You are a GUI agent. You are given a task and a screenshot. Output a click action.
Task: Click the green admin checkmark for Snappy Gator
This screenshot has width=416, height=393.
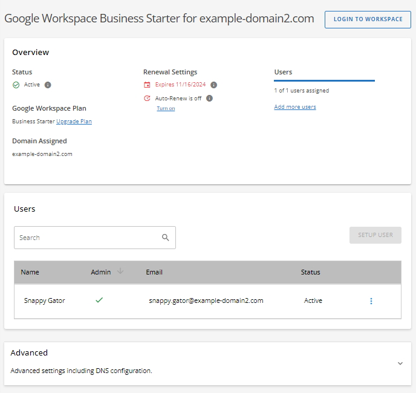(99, 300)
